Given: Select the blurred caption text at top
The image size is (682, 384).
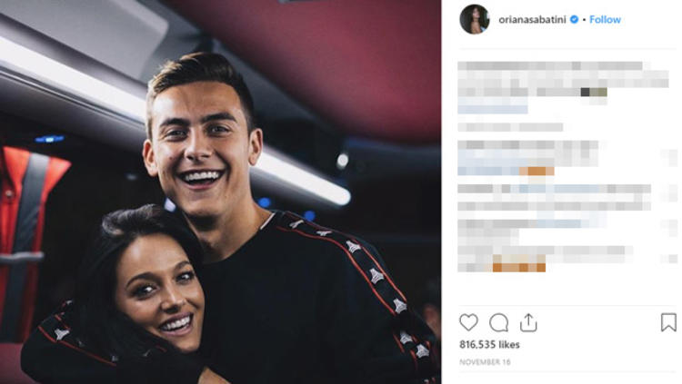Looking at the screenshot, I should coord(563,79).
